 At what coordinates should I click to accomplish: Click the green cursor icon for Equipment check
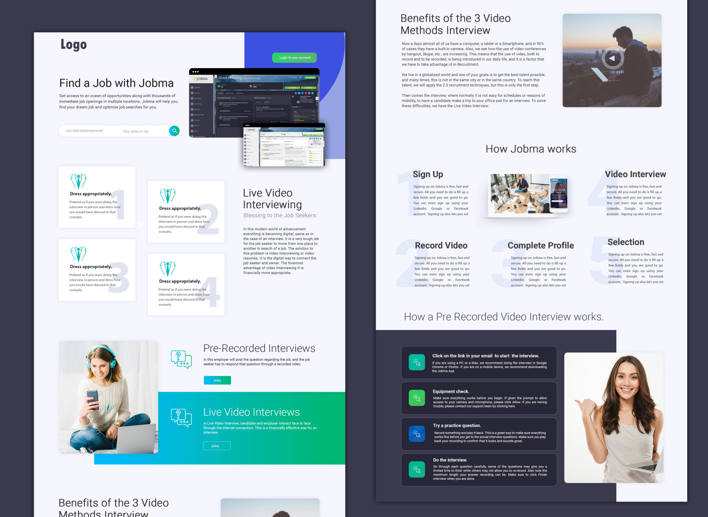click(x=416, y=398)
